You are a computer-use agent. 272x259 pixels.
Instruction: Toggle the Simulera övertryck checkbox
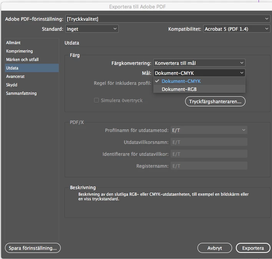[96, 100]
